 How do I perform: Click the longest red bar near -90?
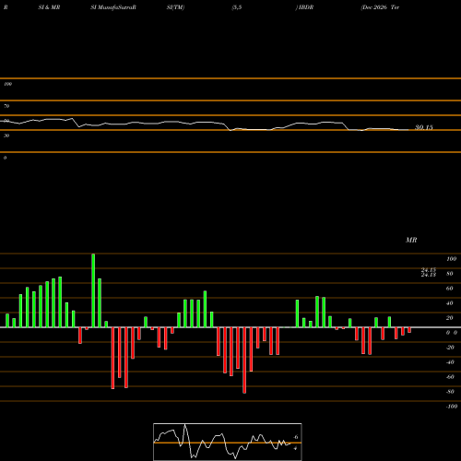(244, 361)
